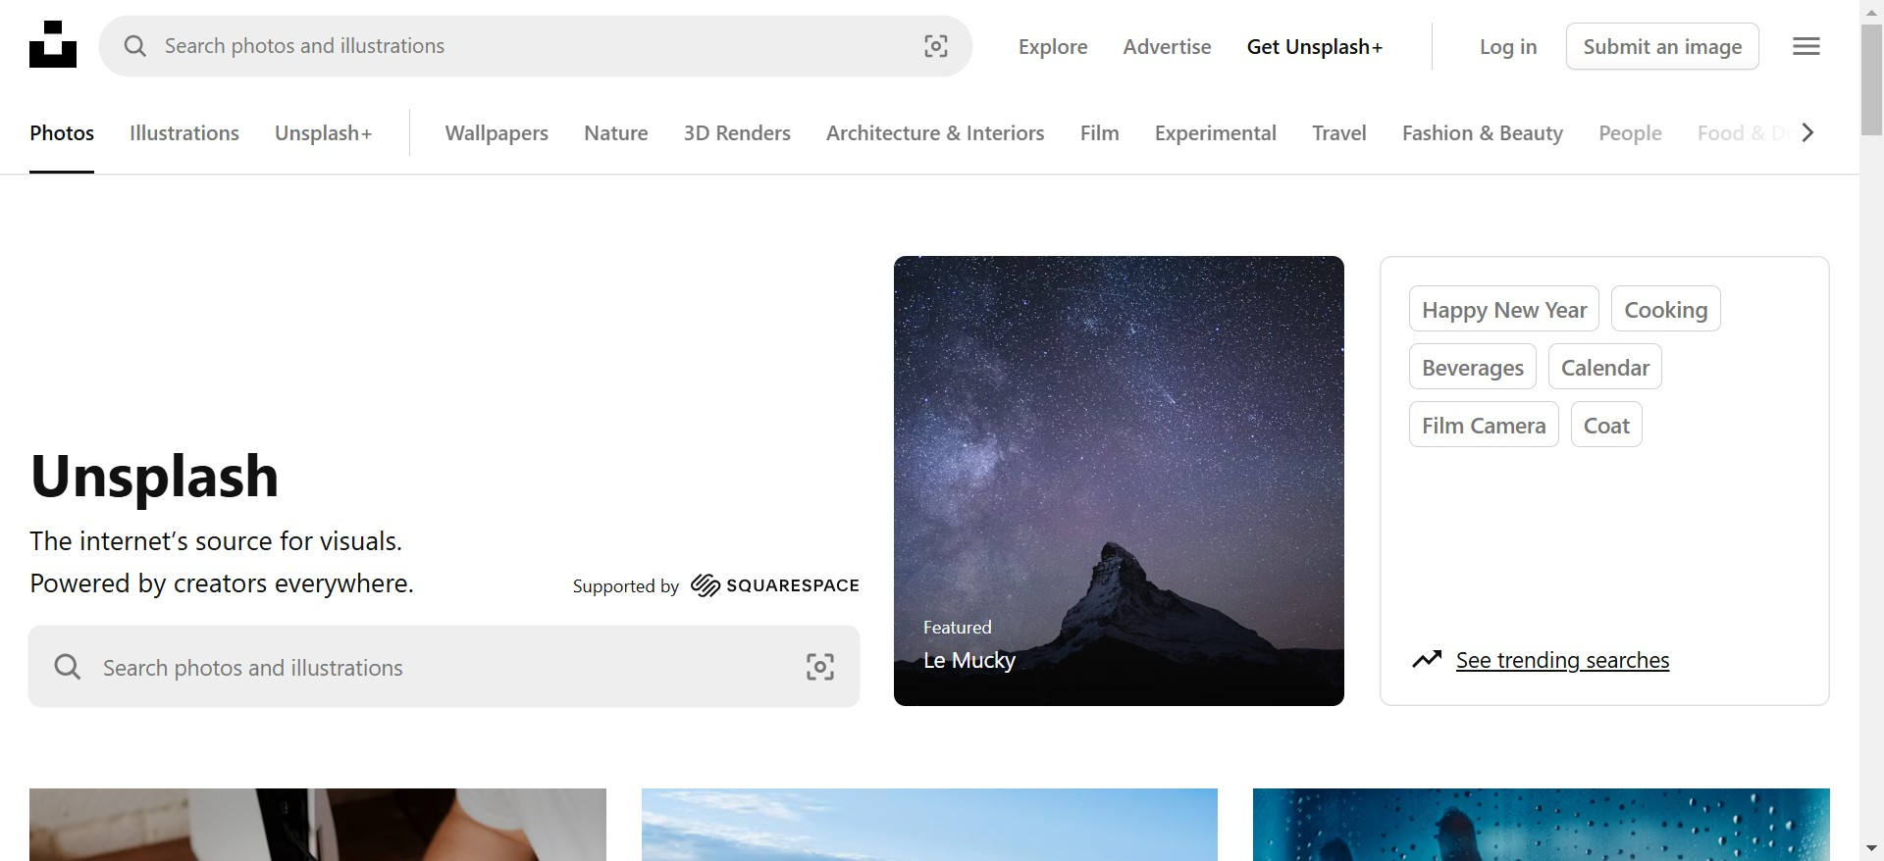The height and width of the screenshot is (861, 1884).
Task: Select the Coat tag
Action: coord(1606,425)
